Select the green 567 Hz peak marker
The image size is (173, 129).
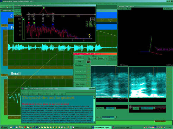click(x=34, y=23)
